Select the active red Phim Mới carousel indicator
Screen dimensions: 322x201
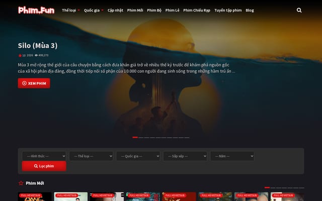click(x=267, y=187)
